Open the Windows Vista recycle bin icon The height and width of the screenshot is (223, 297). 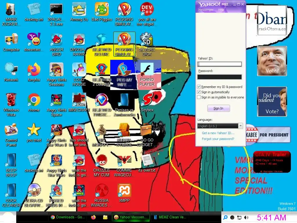11,105
